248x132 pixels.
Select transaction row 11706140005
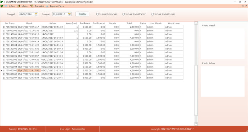pos(93,49)
